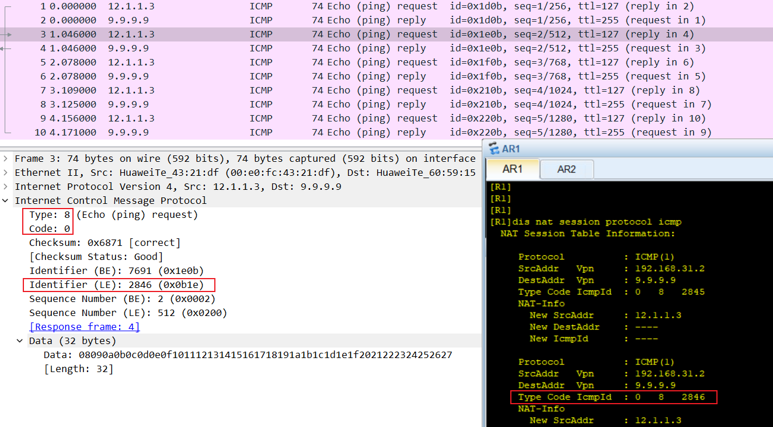Select packet 5 echo request row
This screenshot has width=773, height=427.
click(x=387, y=63)
